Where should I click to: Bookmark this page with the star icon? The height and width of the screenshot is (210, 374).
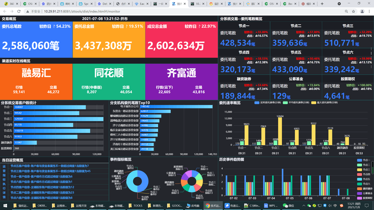[353, 11]
